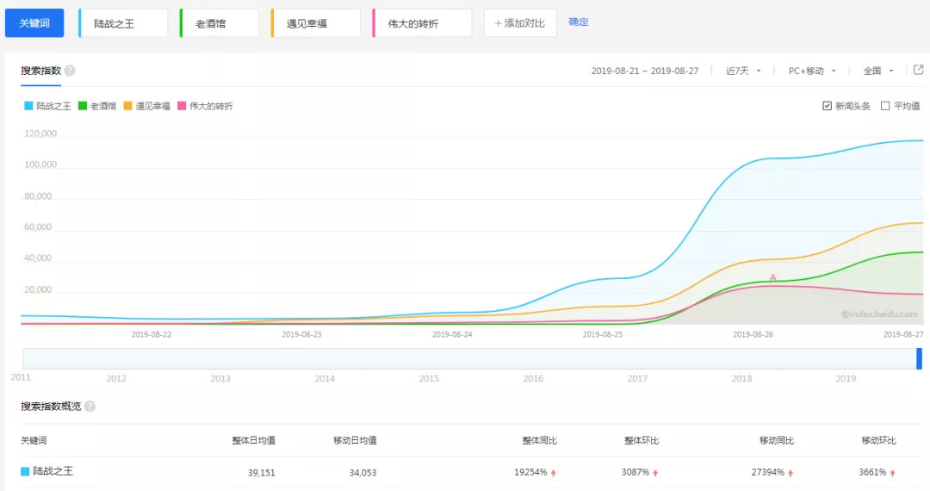Click the pink 伟大的转折 legend square
This screenshot has height=491, width=930.
tap(182, 106)
